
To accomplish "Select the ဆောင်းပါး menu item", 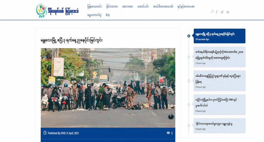I will (x=143, y=7).
